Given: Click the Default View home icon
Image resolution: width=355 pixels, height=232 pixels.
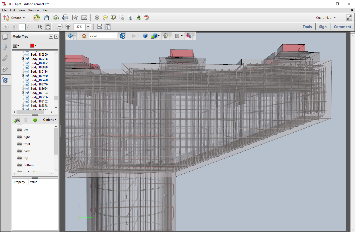Looking at the screenshot, I should [x=84, y=36].
